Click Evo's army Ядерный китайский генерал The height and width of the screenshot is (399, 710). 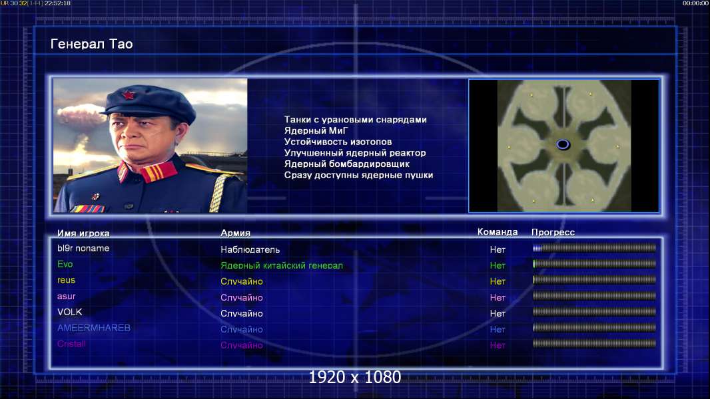pyautogui.click(x=282, y=266)
